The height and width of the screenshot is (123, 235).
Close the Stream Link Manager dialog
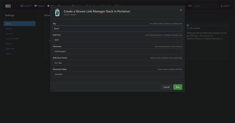(181, 10)
